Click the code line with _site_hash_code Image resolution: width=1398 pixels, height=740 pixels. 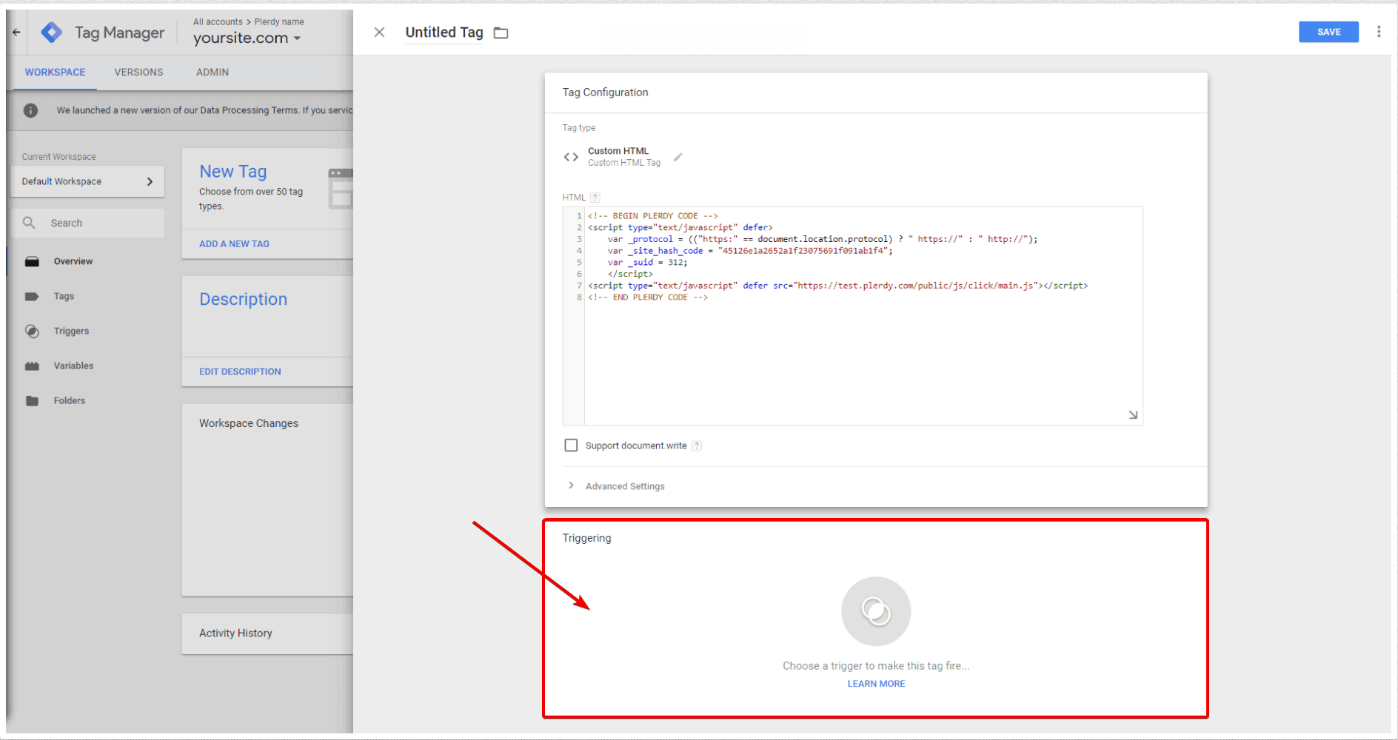point(750,251)
